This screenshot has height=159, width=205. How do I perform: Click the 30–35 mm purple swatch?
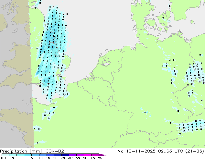click(x=73, y=155)
